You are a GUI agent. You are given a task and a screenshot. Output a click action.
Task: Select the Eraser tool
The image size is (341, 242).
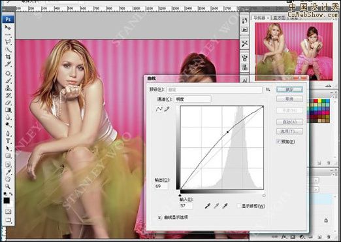(x=8, y=103)
